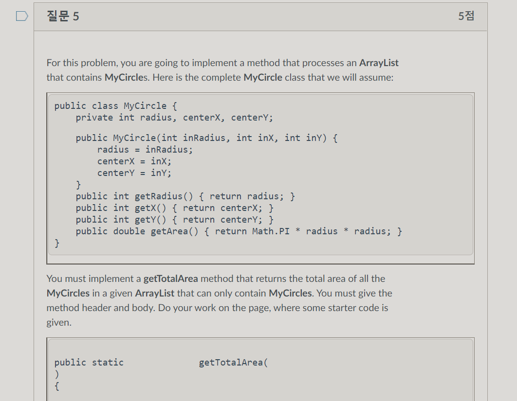The width and height of the screenshot is (517, 401).
Task: Click the 'public static' starter code text
Action: click(x=89, y=363)
